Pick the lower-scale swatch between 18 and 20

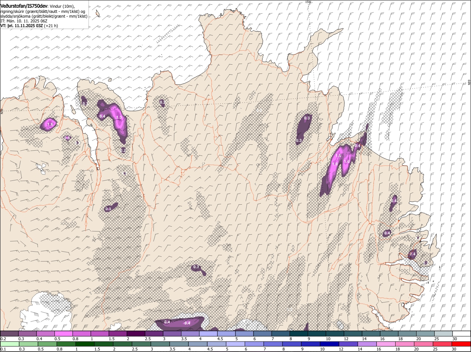[405, 344]
